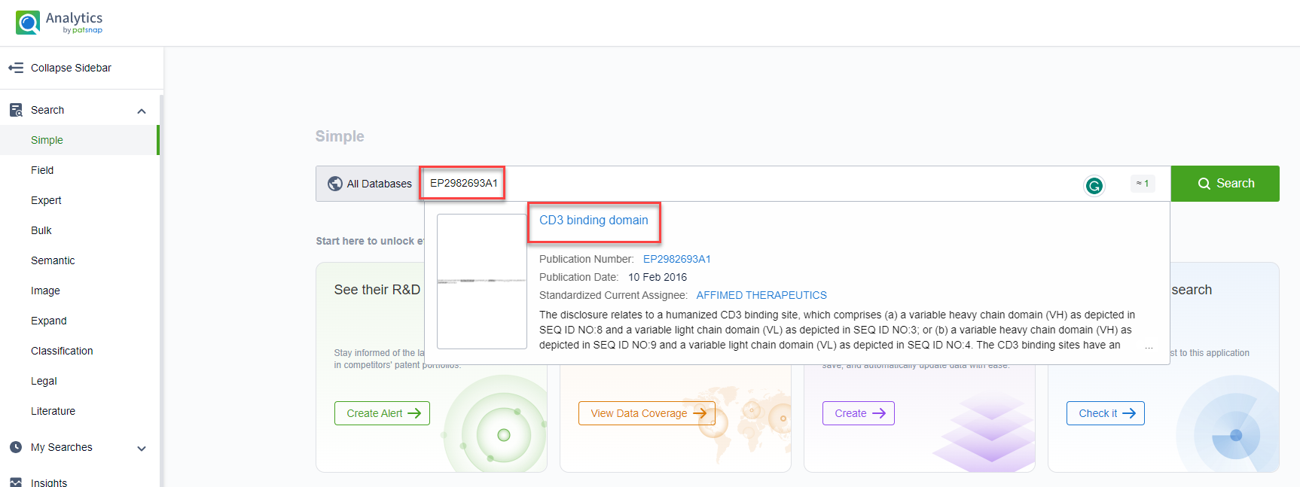Click the My Searches clock icon
The width and height of the screenshot is (1300, 487).
tap(16, 447)
